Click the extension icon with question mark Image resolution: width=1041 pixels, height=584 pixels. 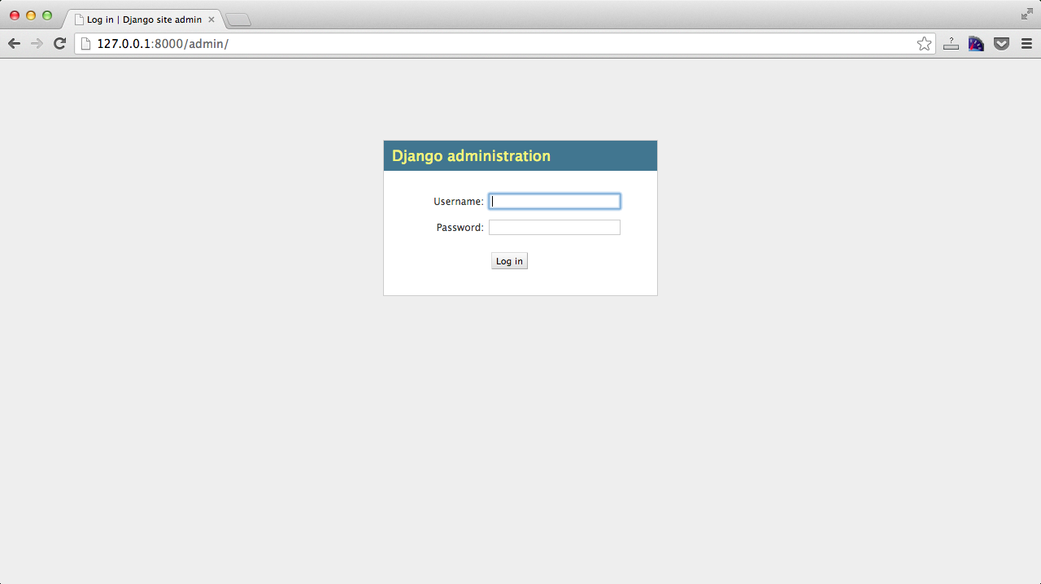(x=951, y=44)
